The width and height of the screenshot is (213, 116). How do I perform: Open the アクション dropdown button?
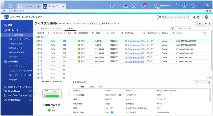coord(201,82)
